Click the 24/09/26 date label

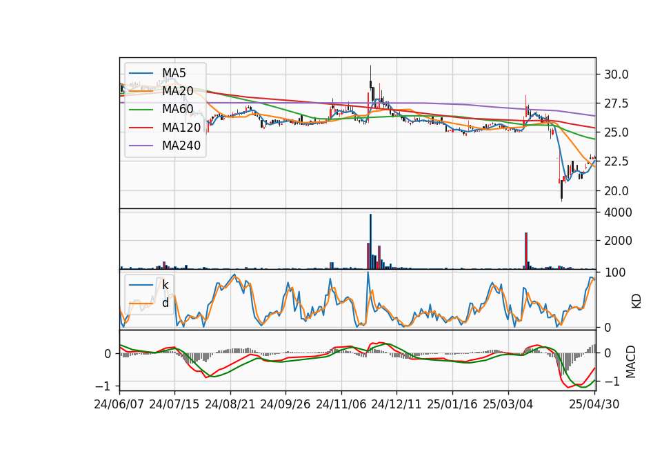[x=285, y=404]
